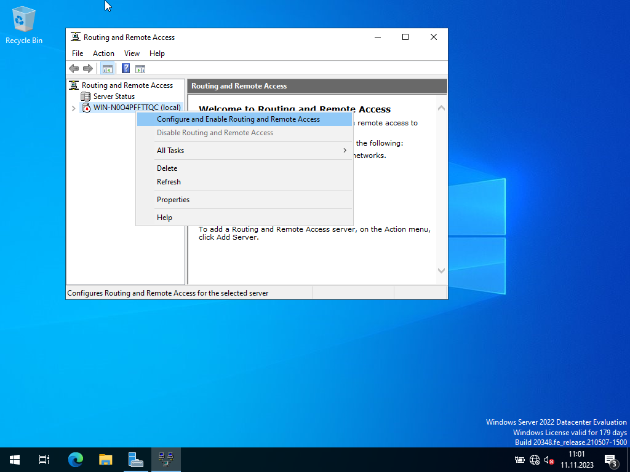Select the Routing and Remote Access root node
The image size is (630, 472).
tap(127, 85)
